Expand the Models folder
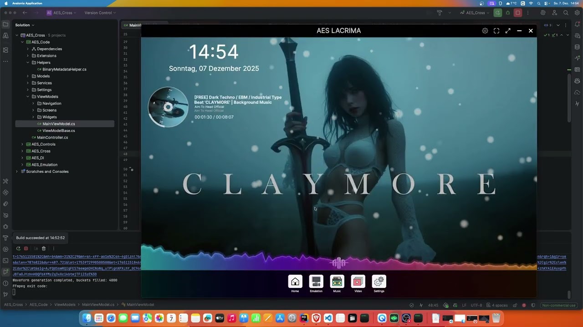Screen dimensions: 583x327 click(27, 76)
